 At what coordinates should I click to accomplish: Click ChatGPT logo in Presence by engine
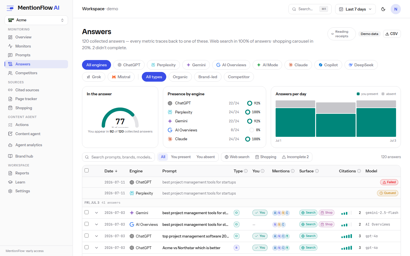coord(170,103)
